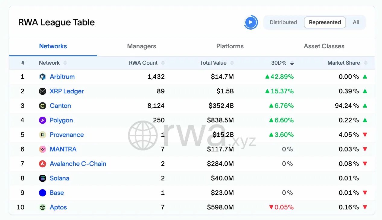
Task: Click the Provenance logo icon
Action: point(43,135)
